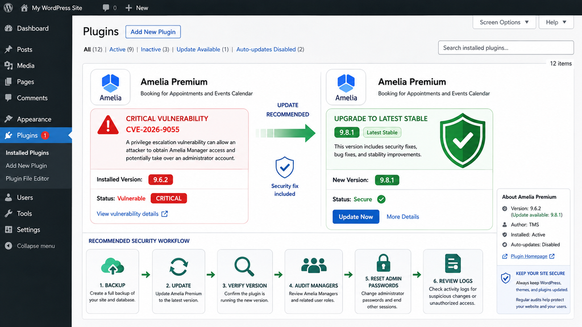
Task: Click the Update Now button
Action: click(356, 217)
